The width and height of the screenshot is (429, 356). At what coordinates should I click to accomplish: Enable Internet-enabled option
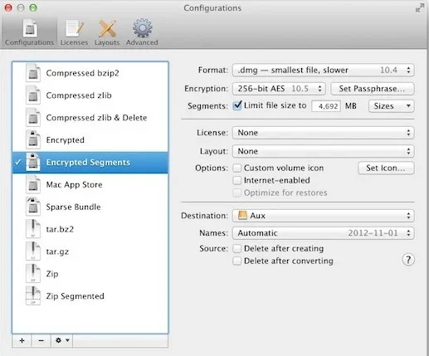click(x=237, y=180)
